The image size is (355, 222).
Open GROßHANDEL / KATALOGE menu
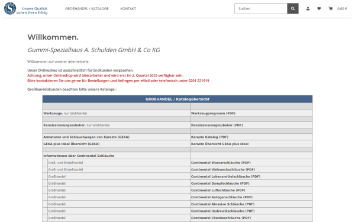pos(87,9)
